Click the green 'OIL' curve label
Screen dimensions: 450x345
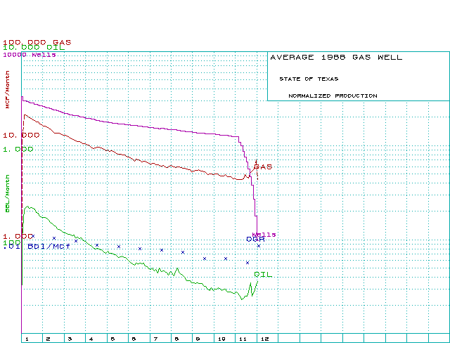coord(262,275)
